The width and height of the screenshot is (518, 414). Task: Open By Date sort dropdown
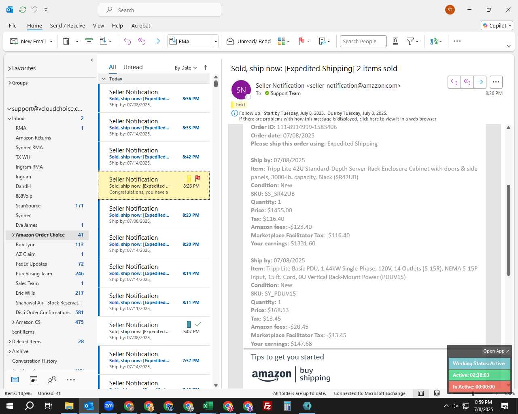coord(186,68)
